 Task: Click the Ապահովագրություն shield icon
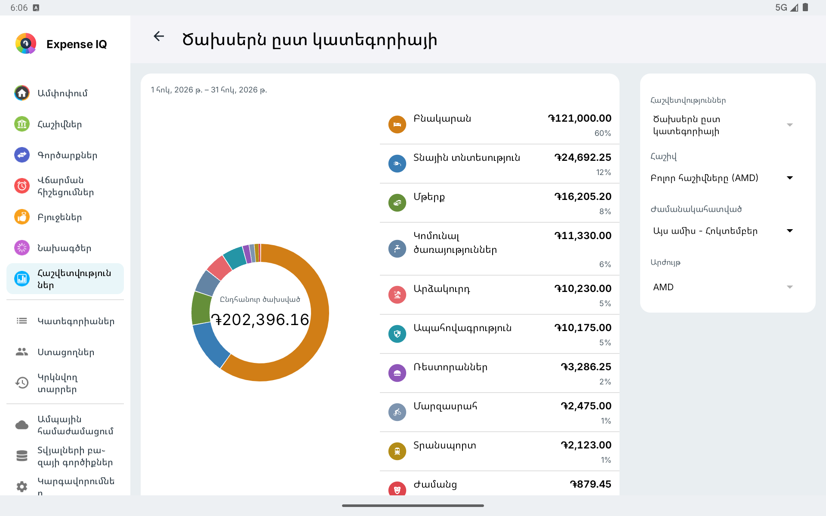[397, 334]
